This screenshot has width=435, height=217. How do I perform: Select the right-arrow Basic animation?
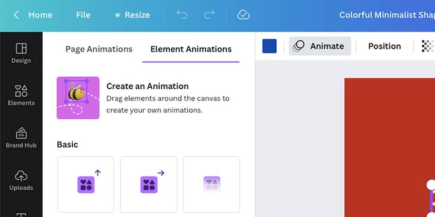point(149,184)
